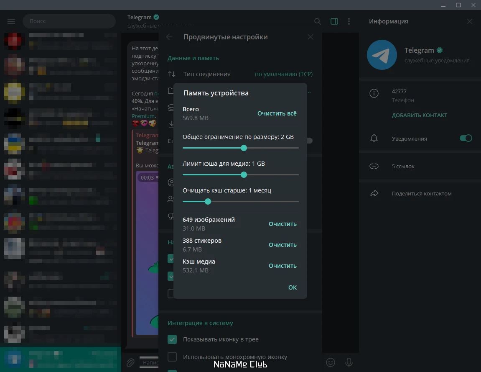Toggle the right info sidebar panel icon
Image resolution: width=481 pixels, height=372 pixels.
pyautogui.click(x=334, y=21)
